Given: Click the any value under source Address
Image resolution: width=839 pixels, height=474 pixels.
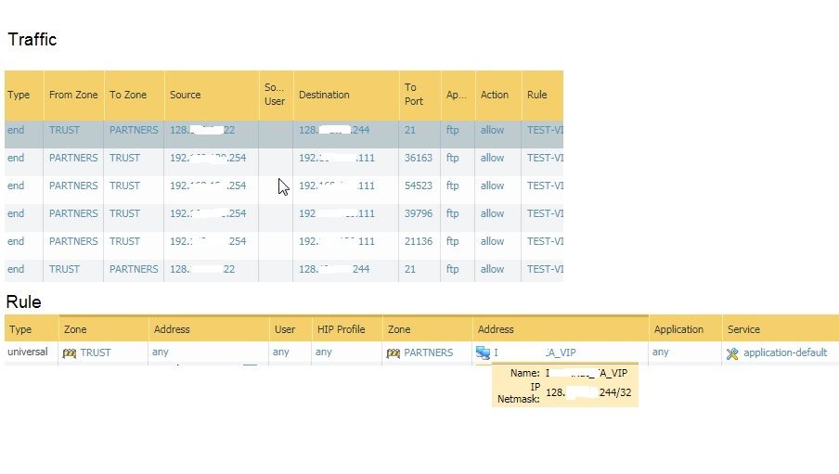Looking at the screenshot, I should coord(160,352).
